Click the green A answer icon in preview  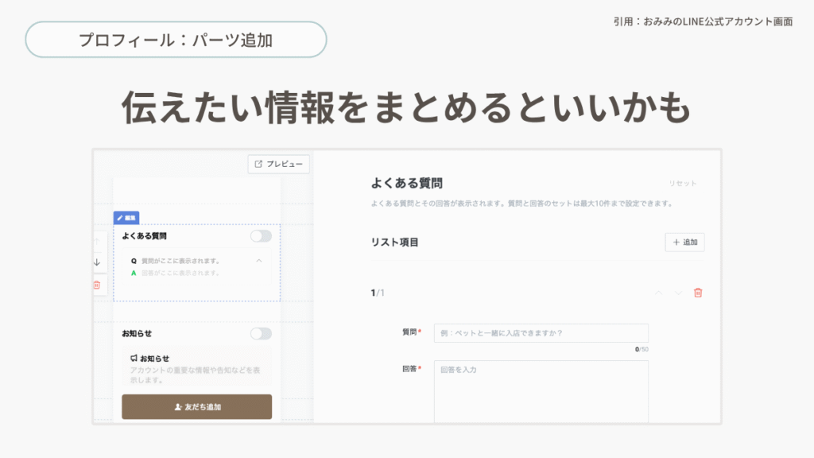click(134, 273)
